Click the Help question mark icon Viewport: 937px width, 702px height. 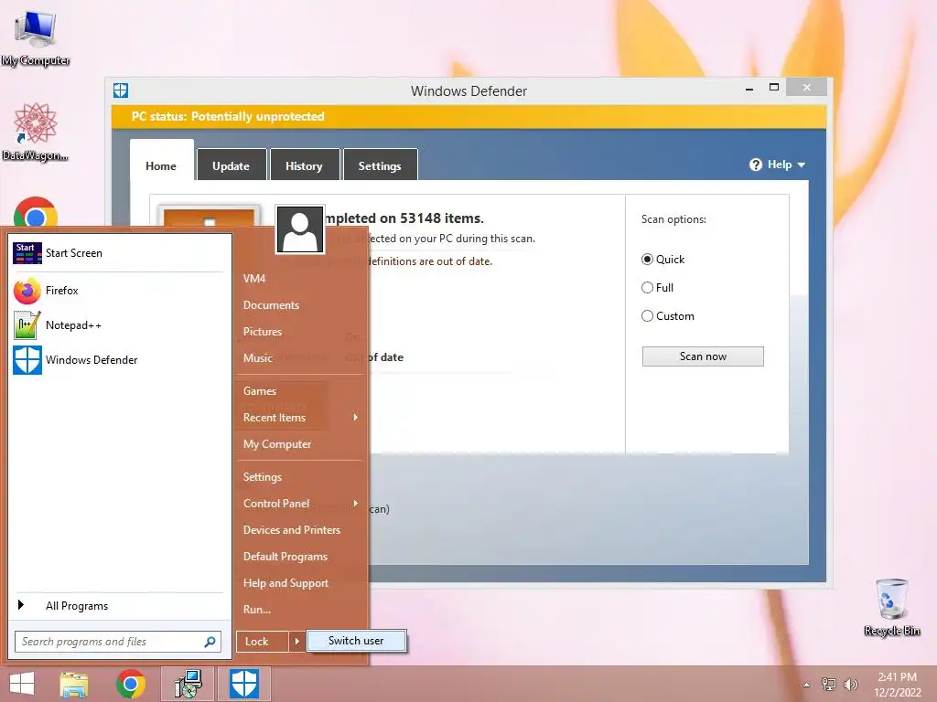tap(755, 165)
